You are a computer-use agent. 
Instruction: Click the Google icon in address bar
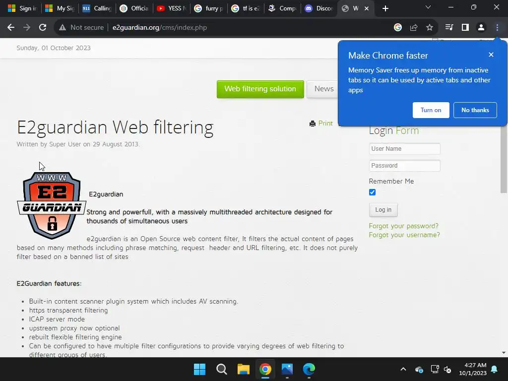point(397,28)
